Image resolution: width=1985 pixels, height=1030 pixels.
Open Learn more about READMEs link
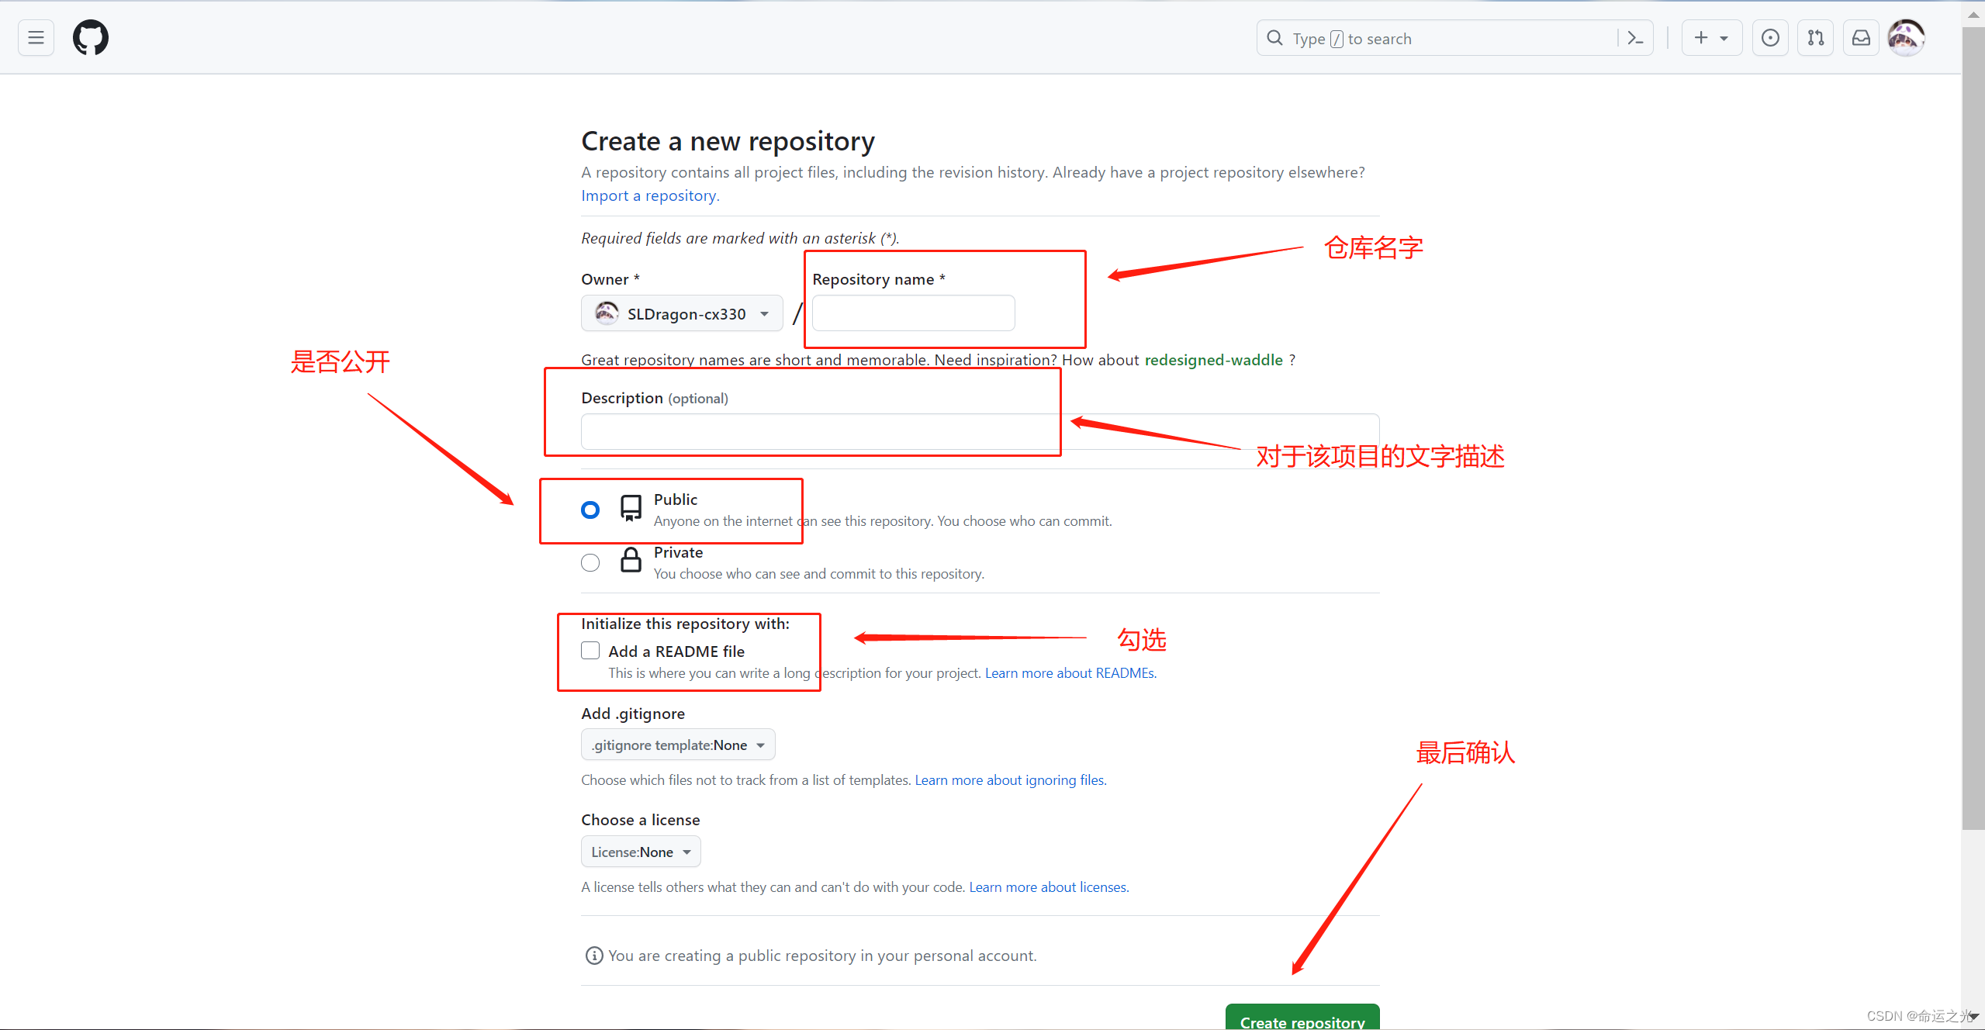point(1070,673)
